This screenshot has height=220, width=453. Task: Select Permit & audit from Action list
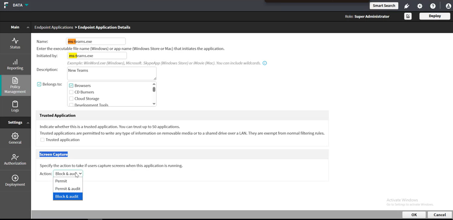point(68,189)
